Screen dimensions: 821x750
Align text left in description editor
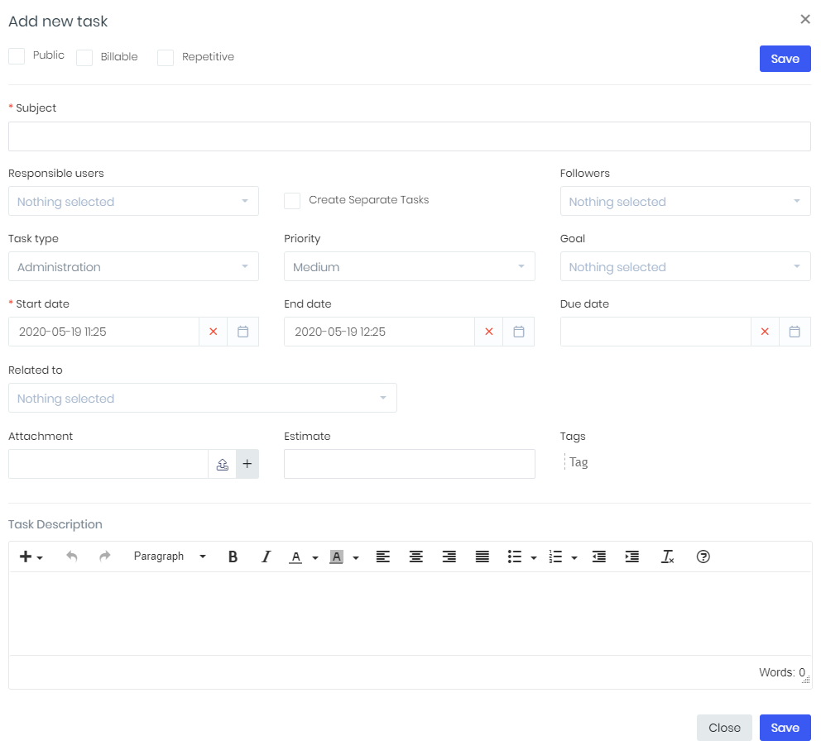click(x=382, y=557)
